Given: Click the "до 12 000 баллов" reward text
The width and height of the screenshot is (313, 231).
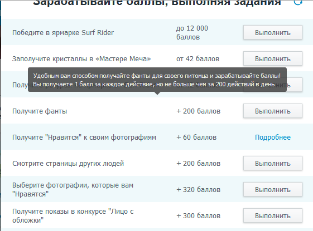Looking at the screenshot, I should (x=192, y=32).
